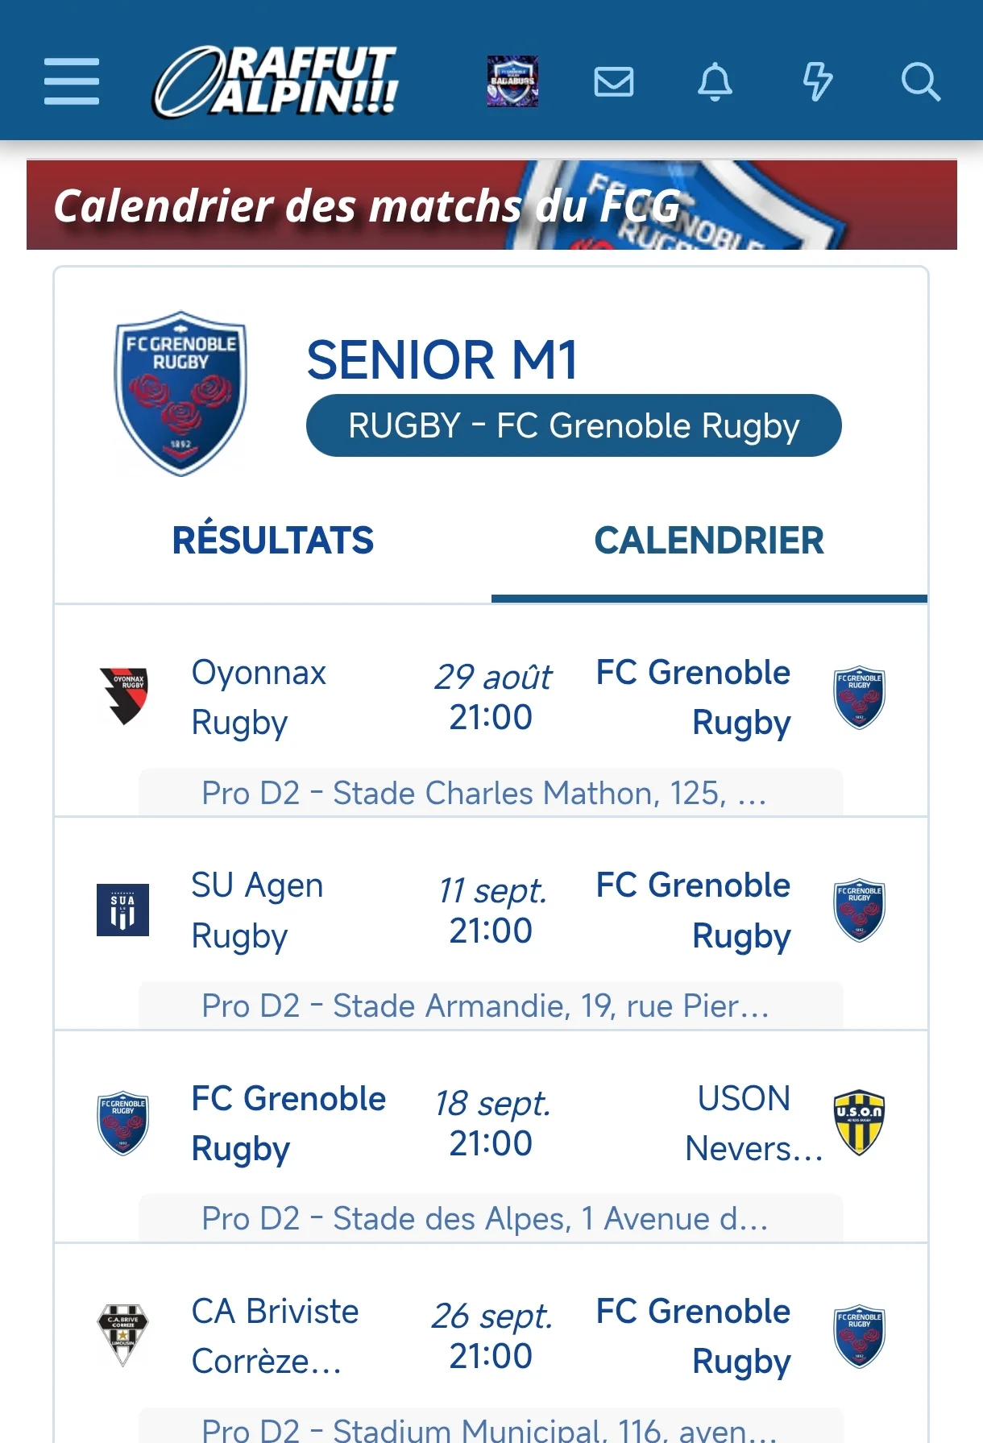
Task: Click the USON Nevers team logo
Action: (859, 1122)
